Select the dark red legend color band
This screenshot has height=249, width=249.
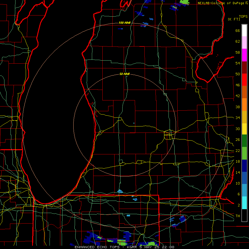coord(244,68)
